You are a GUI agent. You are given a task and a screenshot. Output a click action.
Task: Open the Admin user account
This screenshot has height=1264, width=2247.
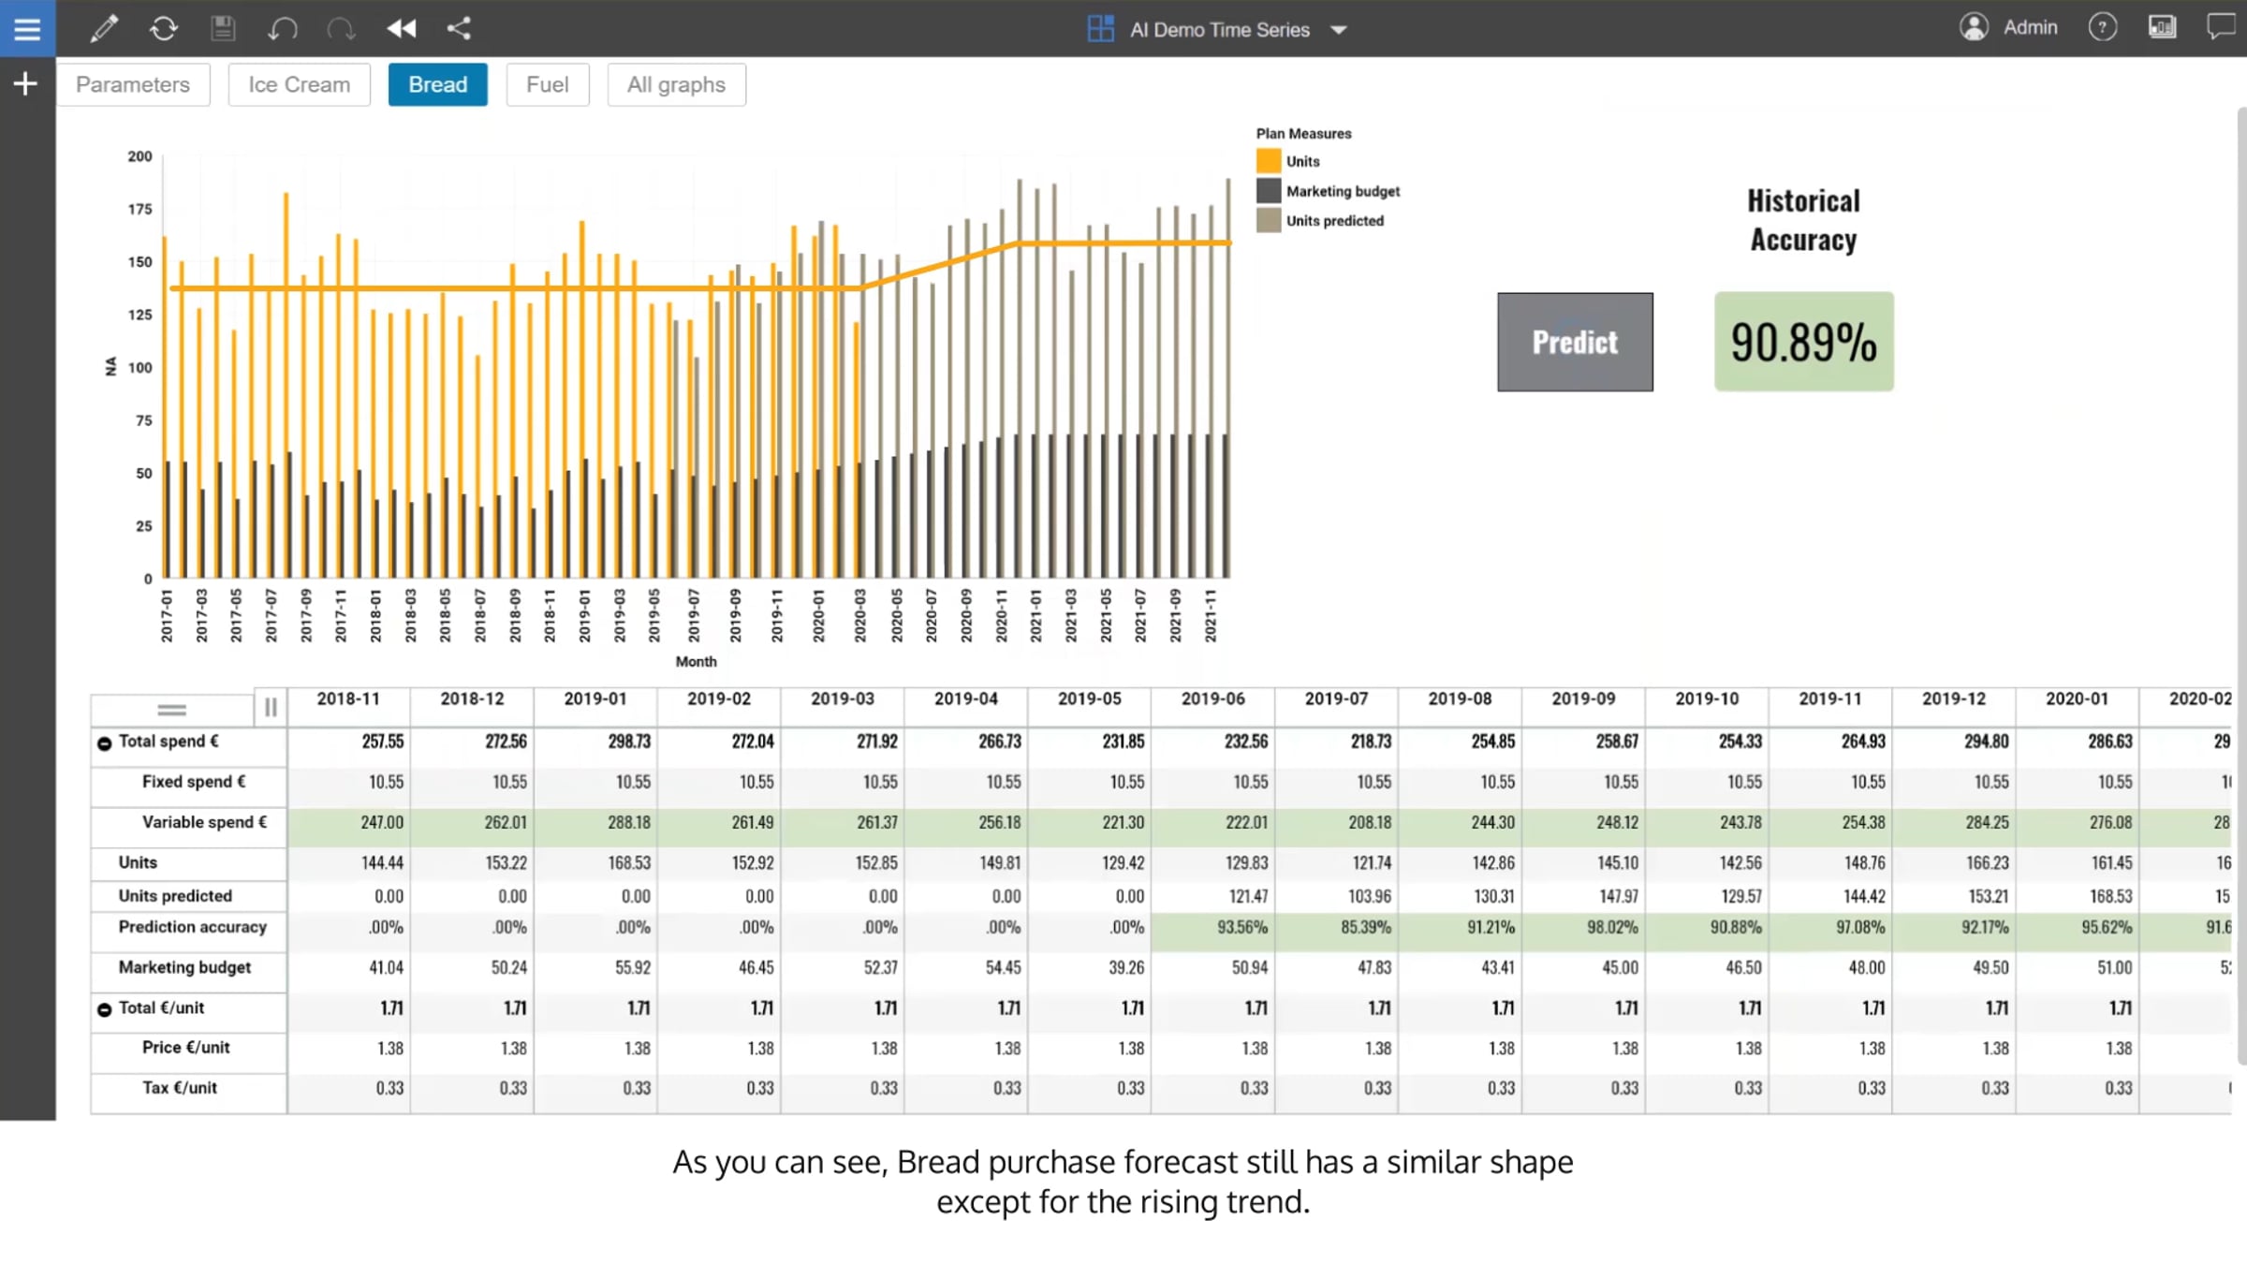pyautogui.click(x=2008, y=27)
